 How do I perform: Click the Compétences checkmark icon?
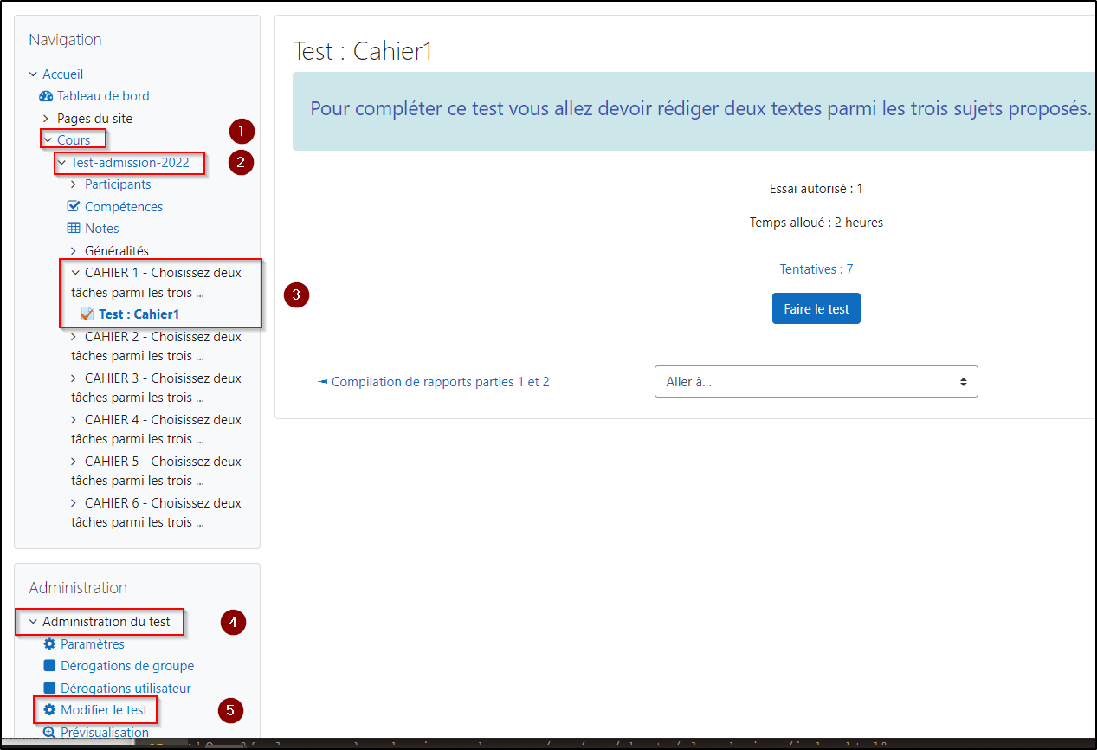[x=74, y=206]
